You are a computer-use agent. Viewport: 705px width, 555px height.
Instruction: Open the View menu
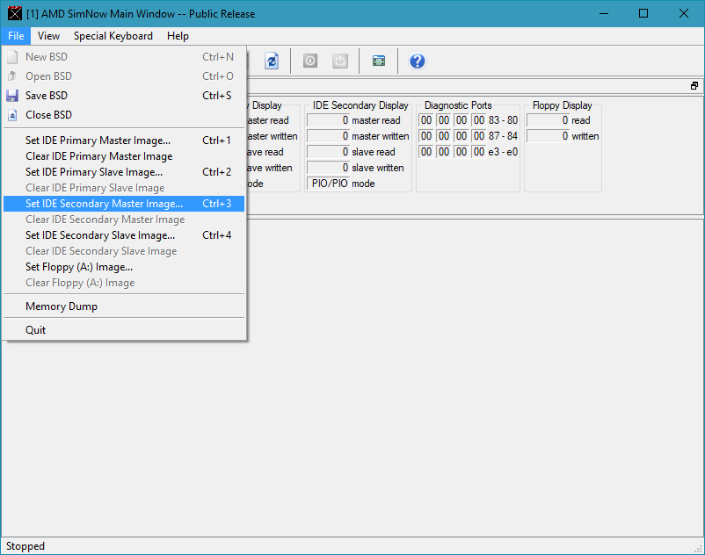coord(48,36)
